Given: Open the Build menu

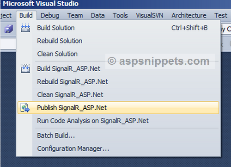Looking at the screenshot, I should coord(26,15).
